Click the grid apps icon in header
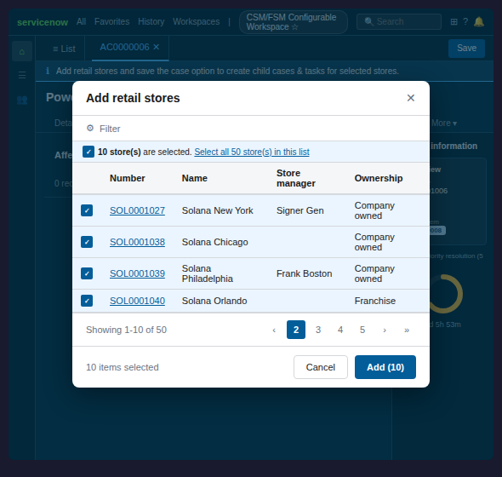The image size is (502, 477). pyautogui.click(x=454, y=22)
